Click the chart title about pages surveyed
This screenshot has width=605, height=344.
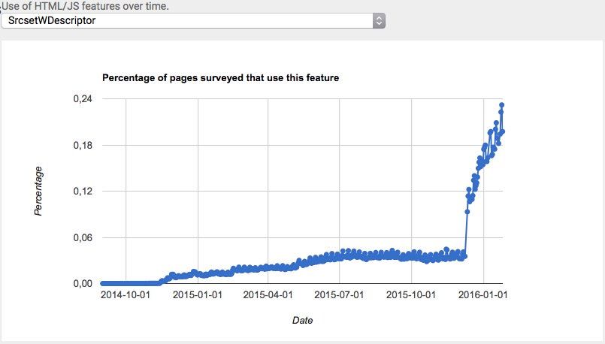click(220, 78)
